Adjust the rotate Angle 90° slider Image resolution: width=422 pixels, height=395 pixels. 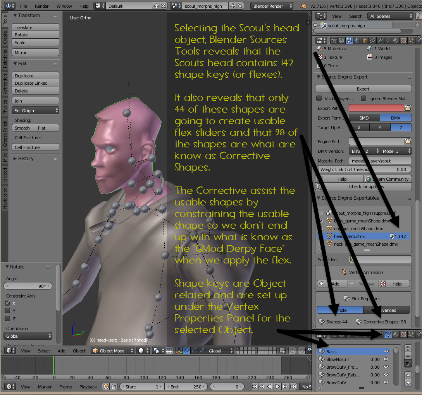coord(28,286)
